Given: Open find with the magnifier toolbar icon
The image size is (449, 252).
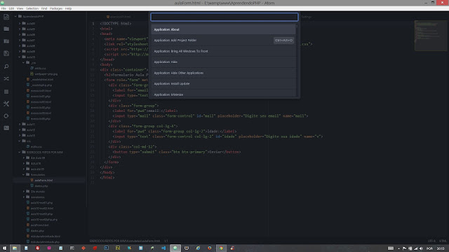Looking at the screenshot, I should [x=6, y=66].
